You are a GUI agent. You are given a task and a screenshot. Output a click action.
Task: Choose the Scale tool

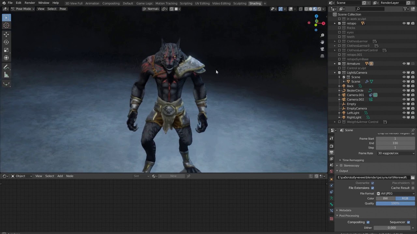6,50
